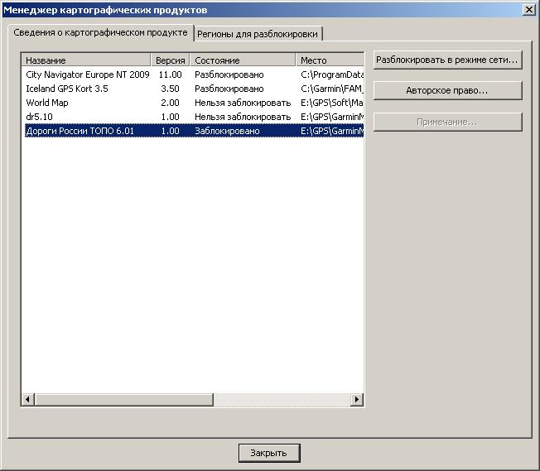
Task: Select the Iceland GPS Kort 3.5 entry
Action: (67, 89)
